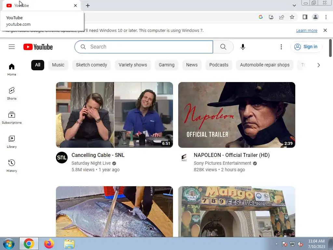This screenshot has width=333, height=250.
Task: Dismiss the Windows 7 update notice
Action: pos(325,30)
